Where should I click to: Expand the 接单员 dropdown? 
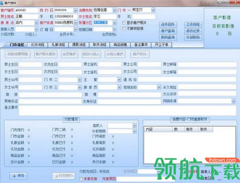click(x=120, y=87)
